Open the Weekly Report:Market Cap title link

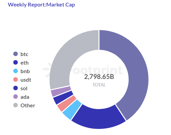(x=41, y=5)
